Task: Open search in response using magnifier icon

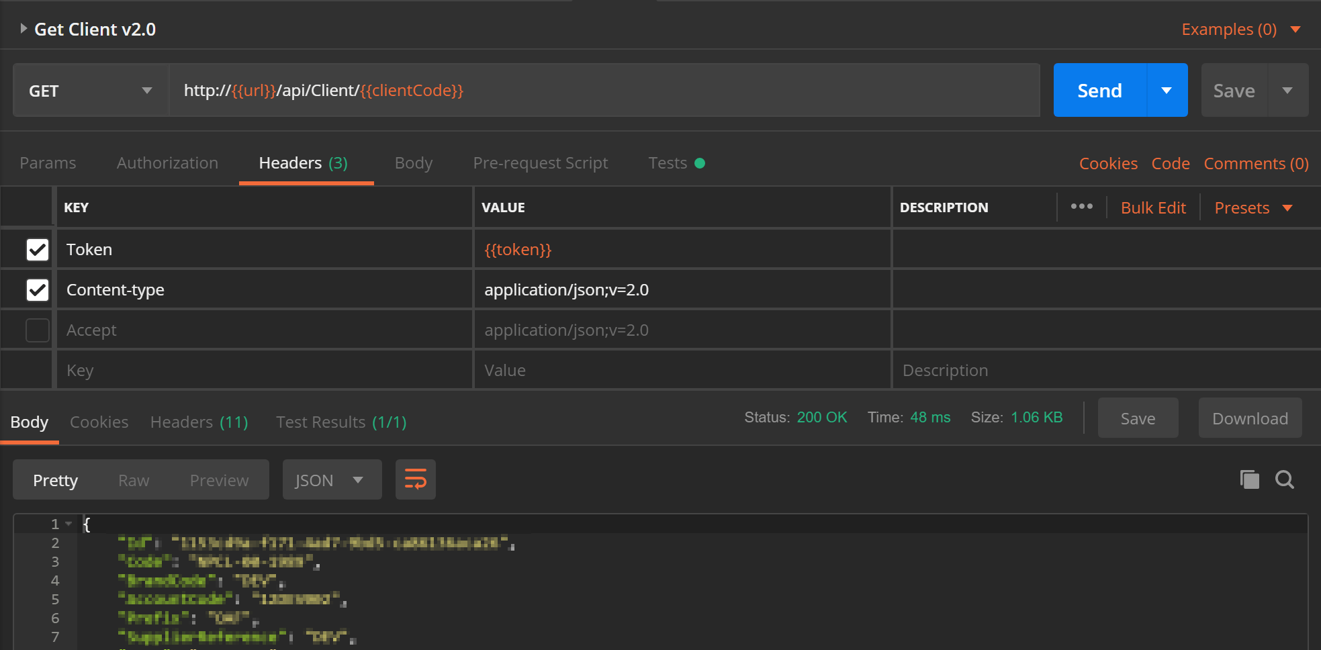Action: [x=1284, y=479]
